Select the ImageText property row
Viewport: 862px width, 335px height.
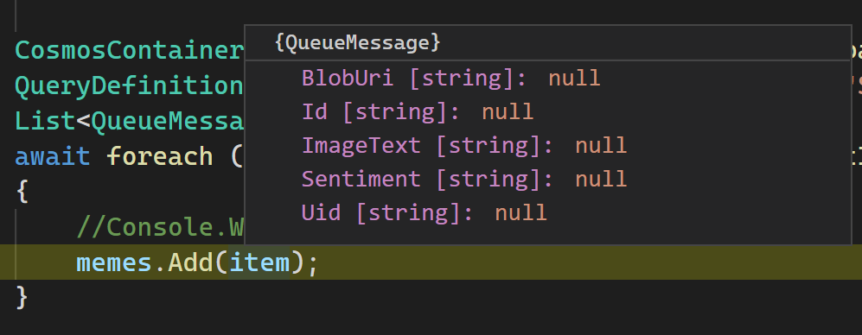coord(547,146)
